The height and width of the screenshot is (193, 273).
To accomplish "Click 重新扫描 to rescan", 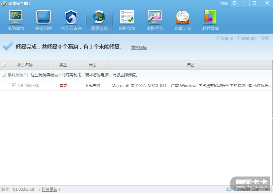I will (139, 47).
